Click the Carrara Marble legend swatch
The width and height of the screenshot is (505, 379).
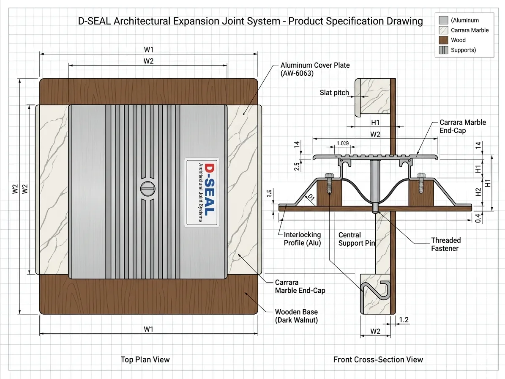pyautogui.click(x=443, y=30)
